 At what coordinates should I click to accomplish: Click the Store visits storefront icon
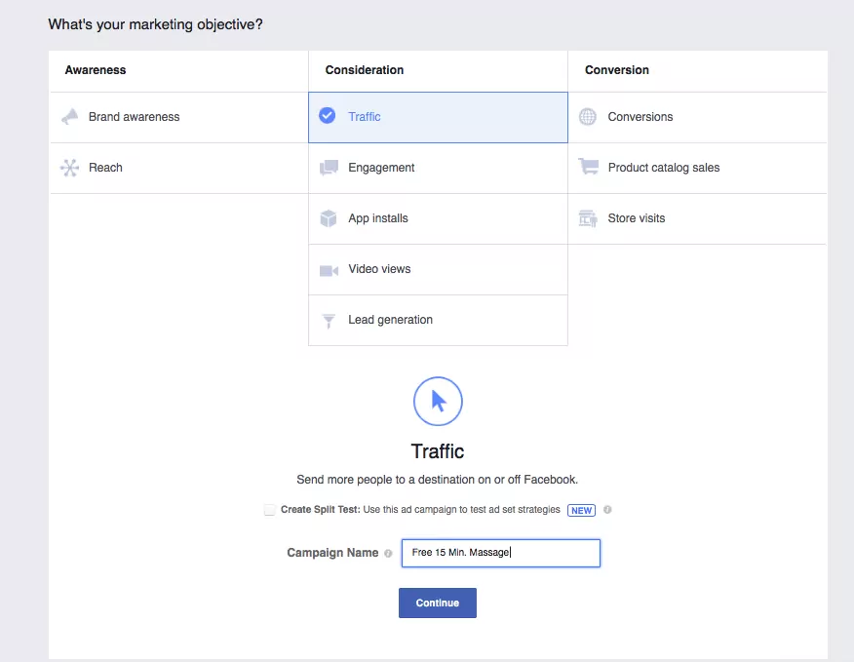(588, 218)
